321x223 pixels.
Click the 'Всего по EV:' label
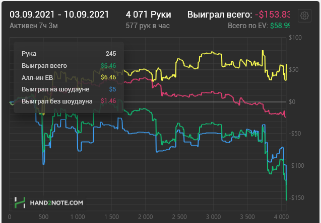pyautogui.click(x=248, y=26)
